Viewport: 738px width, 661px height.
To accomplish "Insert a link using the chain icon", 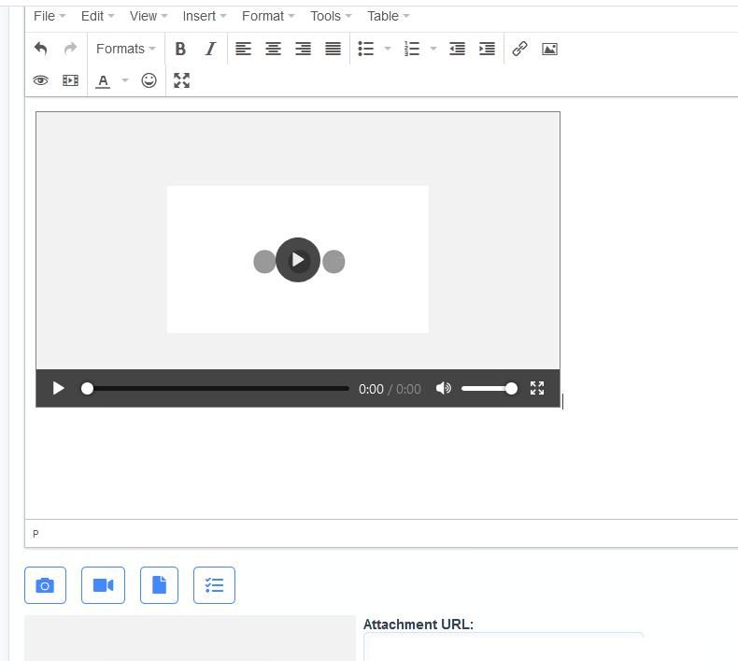I will (x=520, y=49).
